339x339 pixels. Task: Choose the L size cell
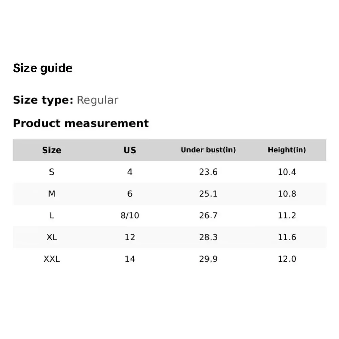52,215
